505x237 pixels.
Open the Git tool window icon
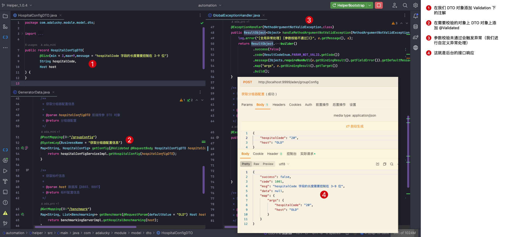(x=5, y=224)
